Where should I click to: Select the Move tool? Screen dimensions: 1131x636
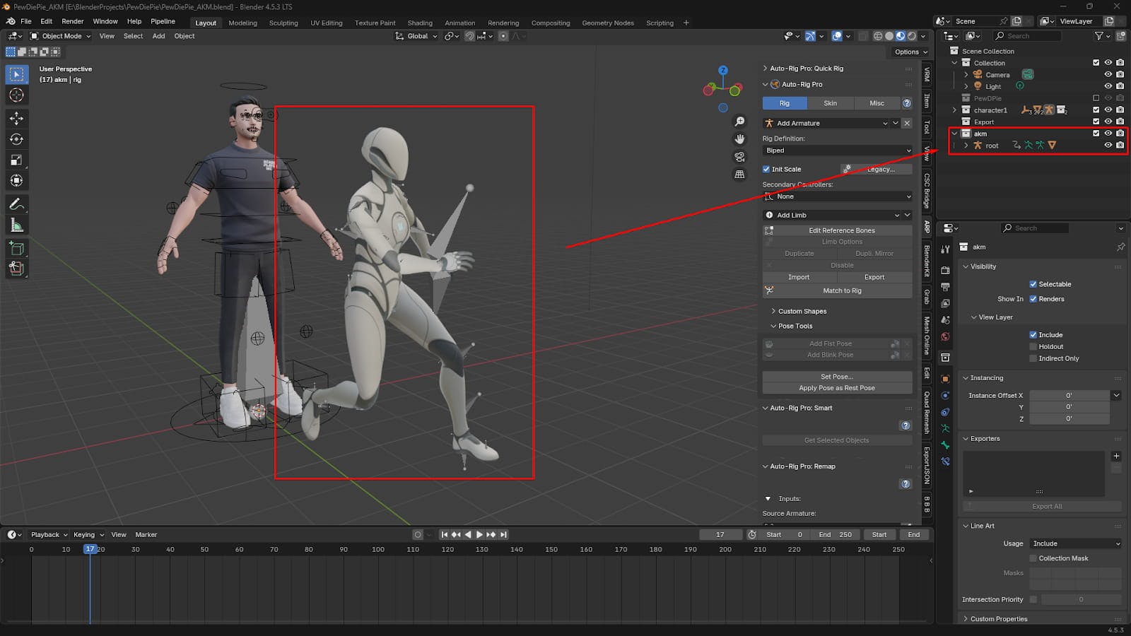[16, 118]
